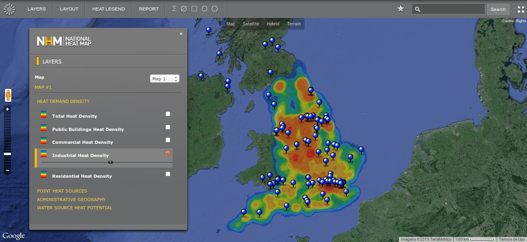Click the sigma summation tool icon
Screen dimensions: 527x242
pyautogui.click(x=174, y=9)
